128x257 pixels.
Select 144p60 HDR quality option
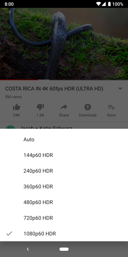coord(64,155)
